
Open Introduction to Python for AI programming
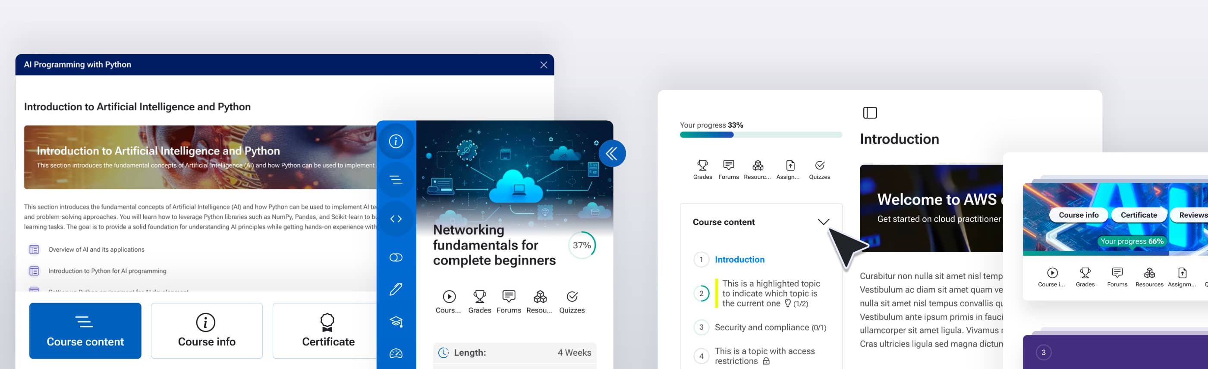pyautogui.click(x=107, y=271)
